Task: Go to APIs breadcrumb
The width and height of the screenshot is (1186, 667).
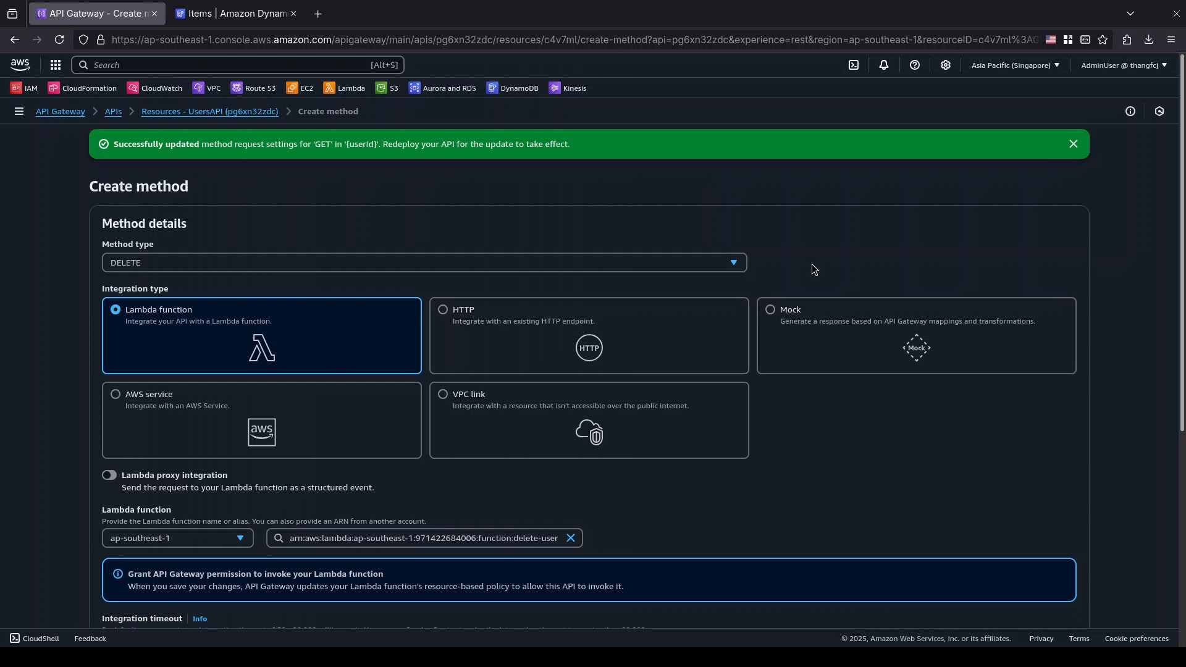Action: click(x=113, y=111)
